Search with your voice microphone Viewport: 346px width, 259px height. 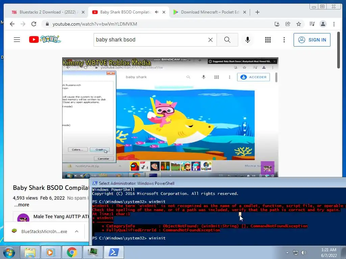point(248,40)
